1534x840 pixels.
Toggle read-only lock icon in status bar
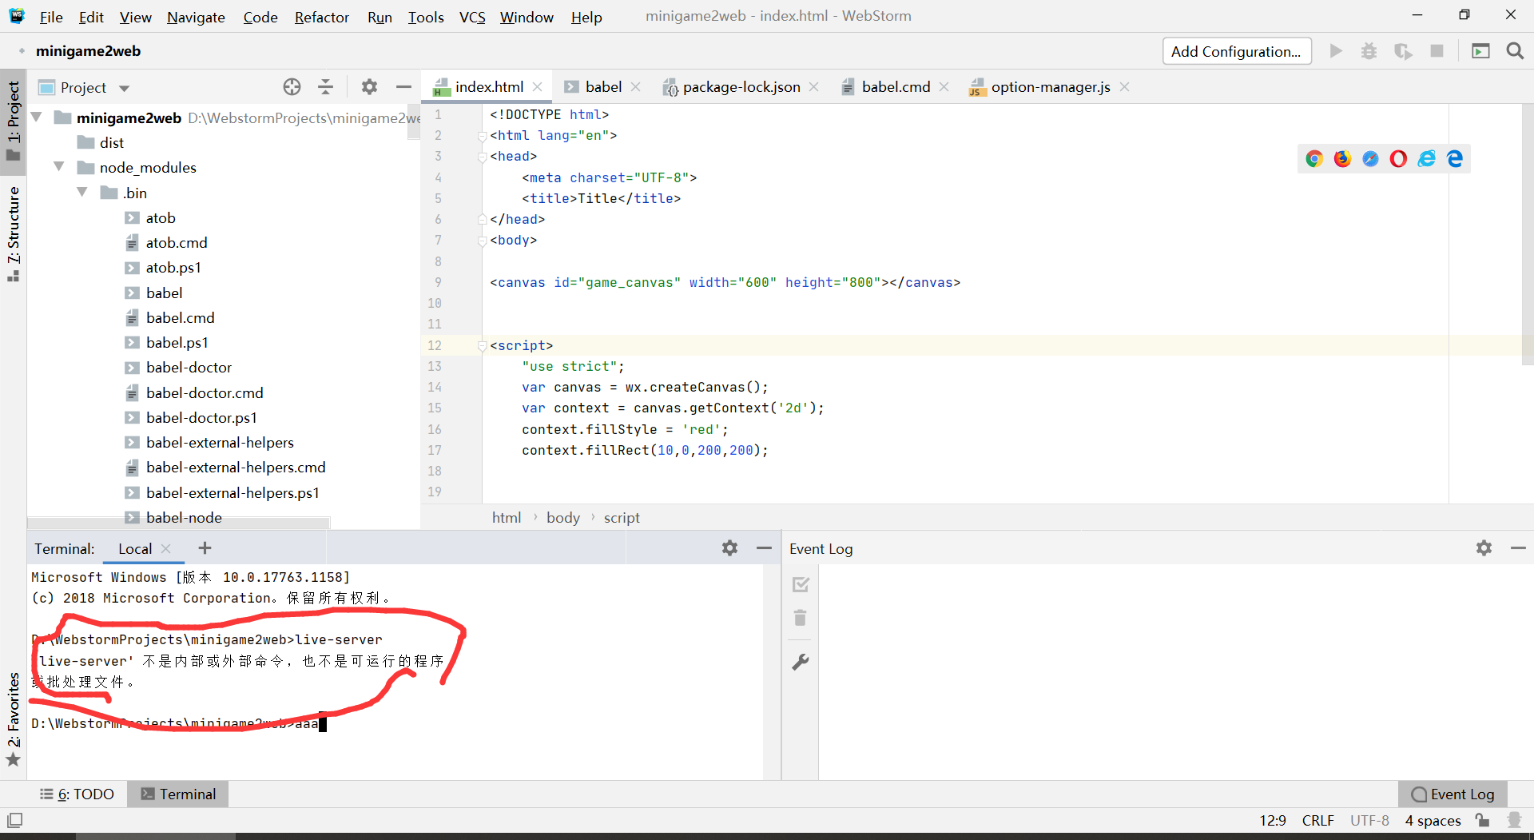1483,820
